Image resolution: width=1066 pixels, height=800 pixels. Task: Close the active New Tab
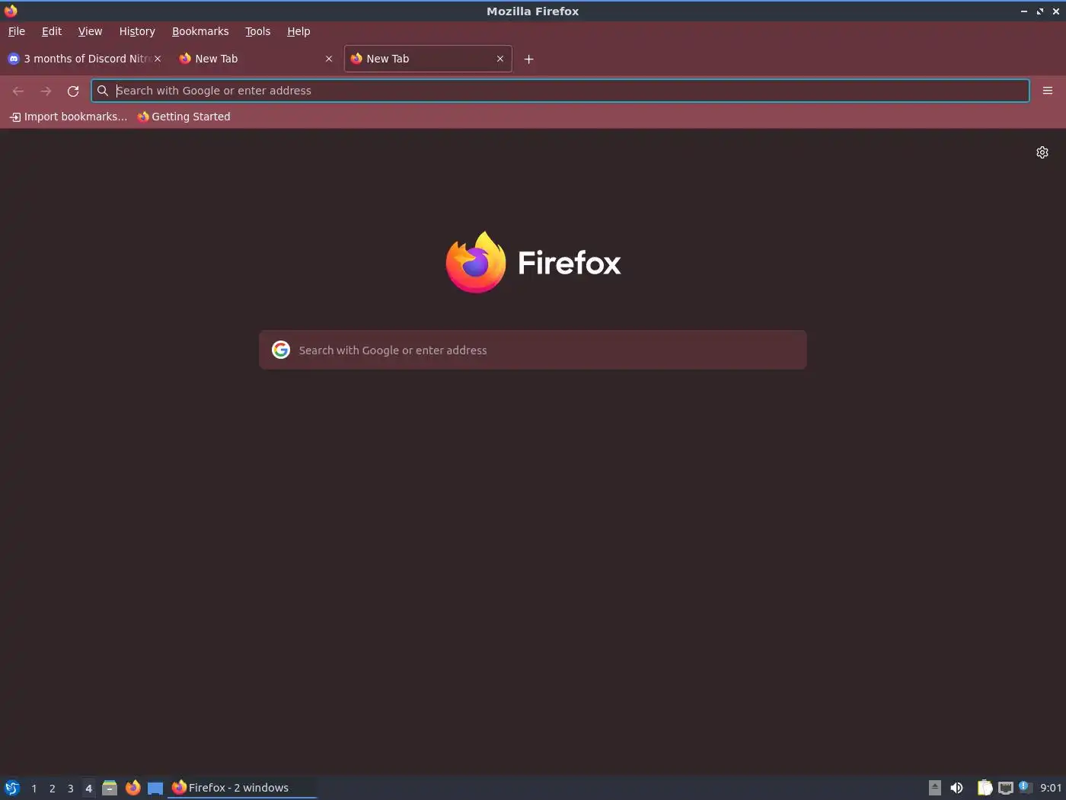pyautogui.click(x=500, y=59)
